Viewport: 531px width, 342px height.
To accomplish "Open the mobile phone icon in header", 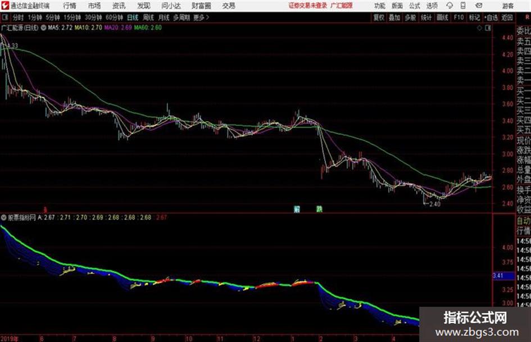I will (463, 6).
